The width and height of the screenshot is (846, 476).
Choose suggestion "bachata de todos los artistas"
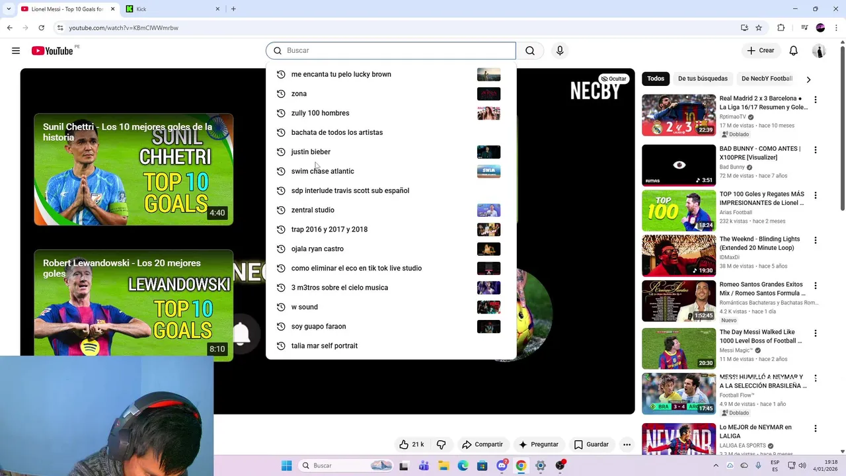[391, 132]
